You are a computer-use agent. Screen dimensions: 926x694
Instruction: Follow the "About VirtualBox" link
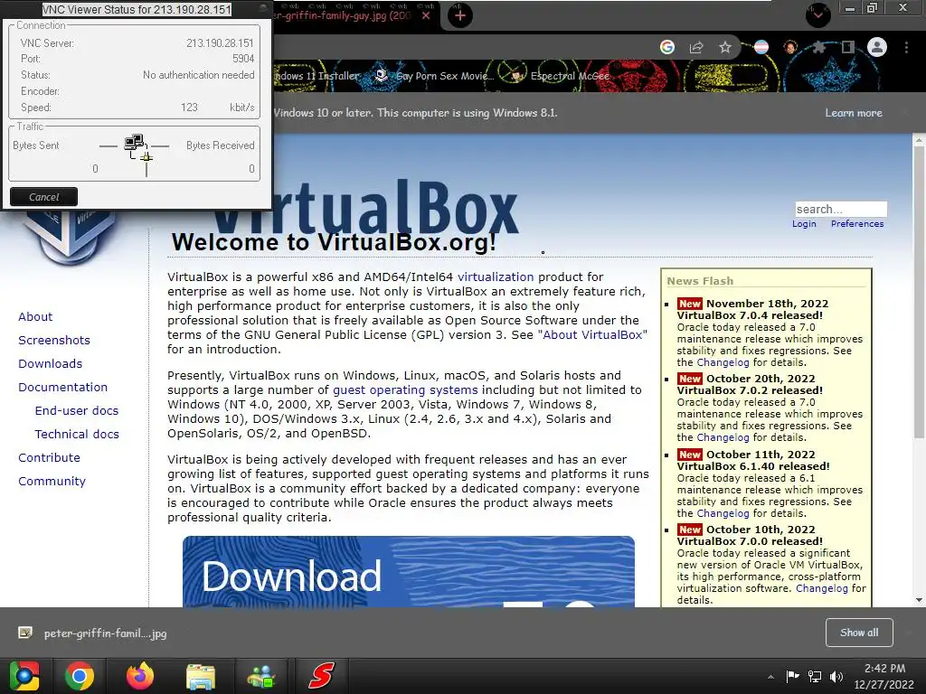(x=592, y=334)
